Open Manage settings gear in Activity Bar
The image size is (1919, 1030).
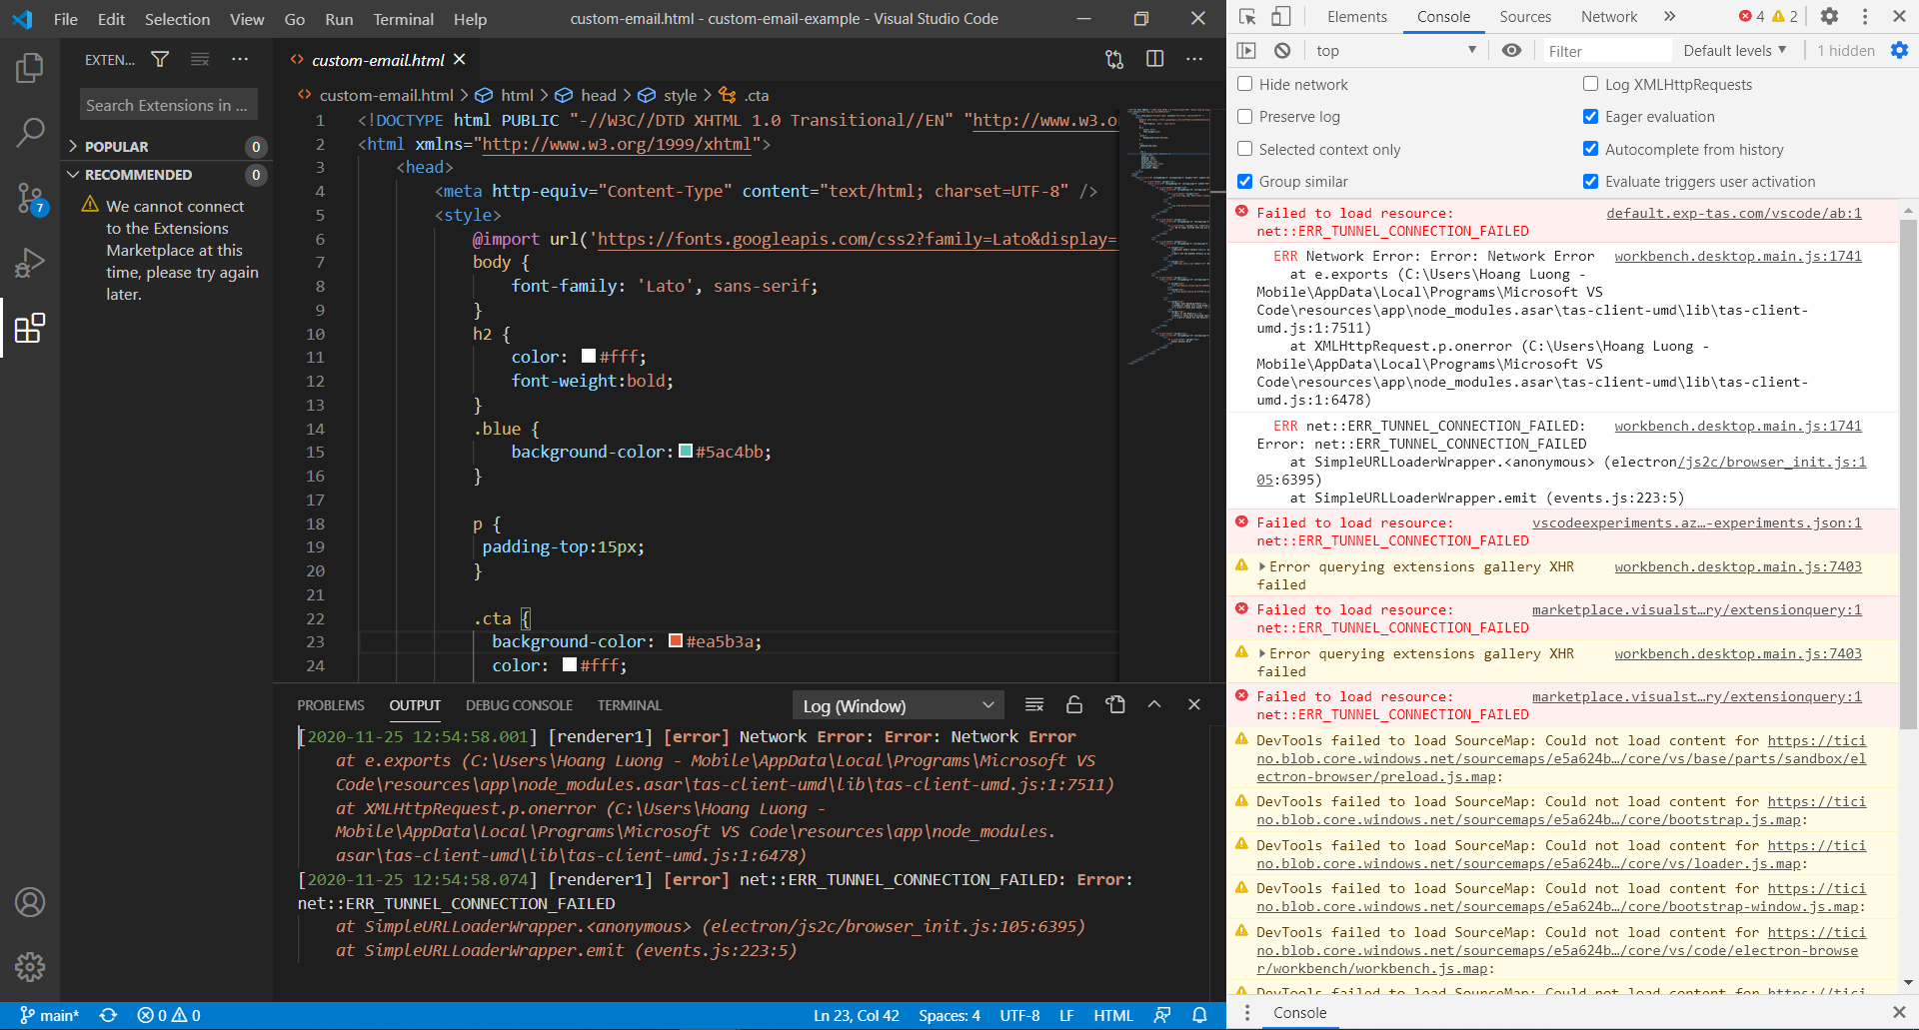(30, 966)
